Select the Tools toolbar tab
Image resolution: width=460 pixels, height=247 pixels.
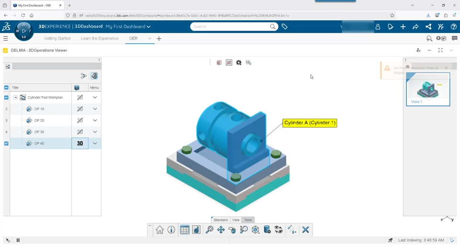(x=248, y=220)
